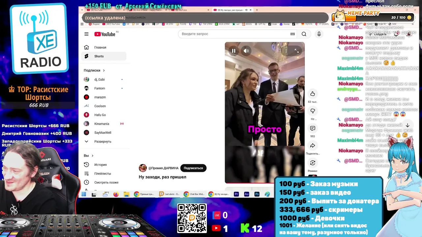Launch Firefox from the taskbar
The image size is (422, 237).
(x=116, y=194)
